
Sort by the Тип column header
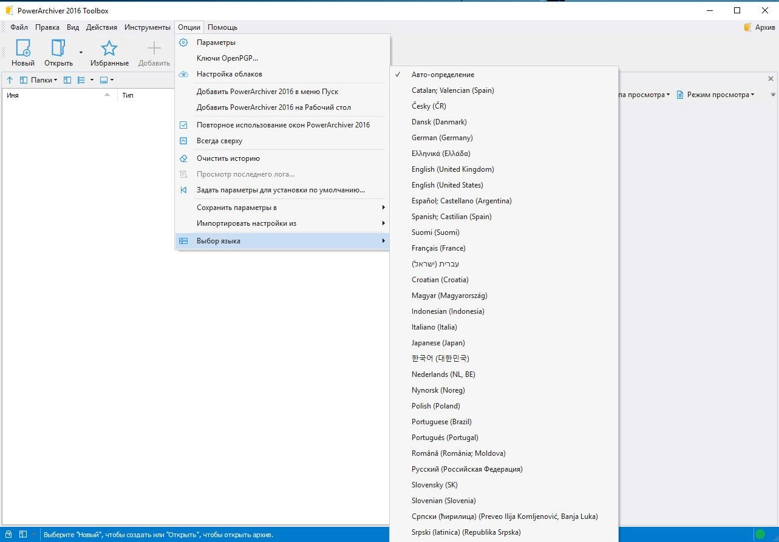(x=146, y=95)
